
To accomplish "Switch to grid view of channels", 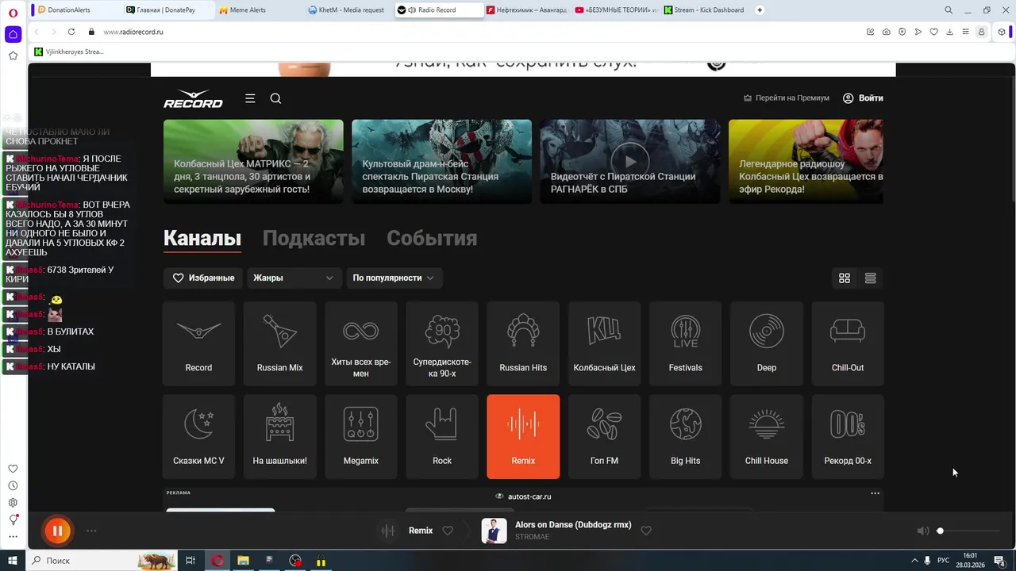I will 845,278.
